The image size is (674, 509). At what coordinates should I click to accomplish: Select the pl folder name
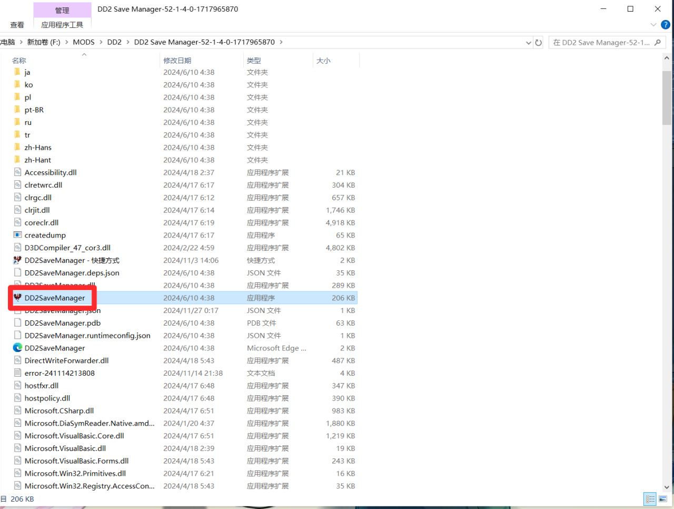(x=28, y=97)
